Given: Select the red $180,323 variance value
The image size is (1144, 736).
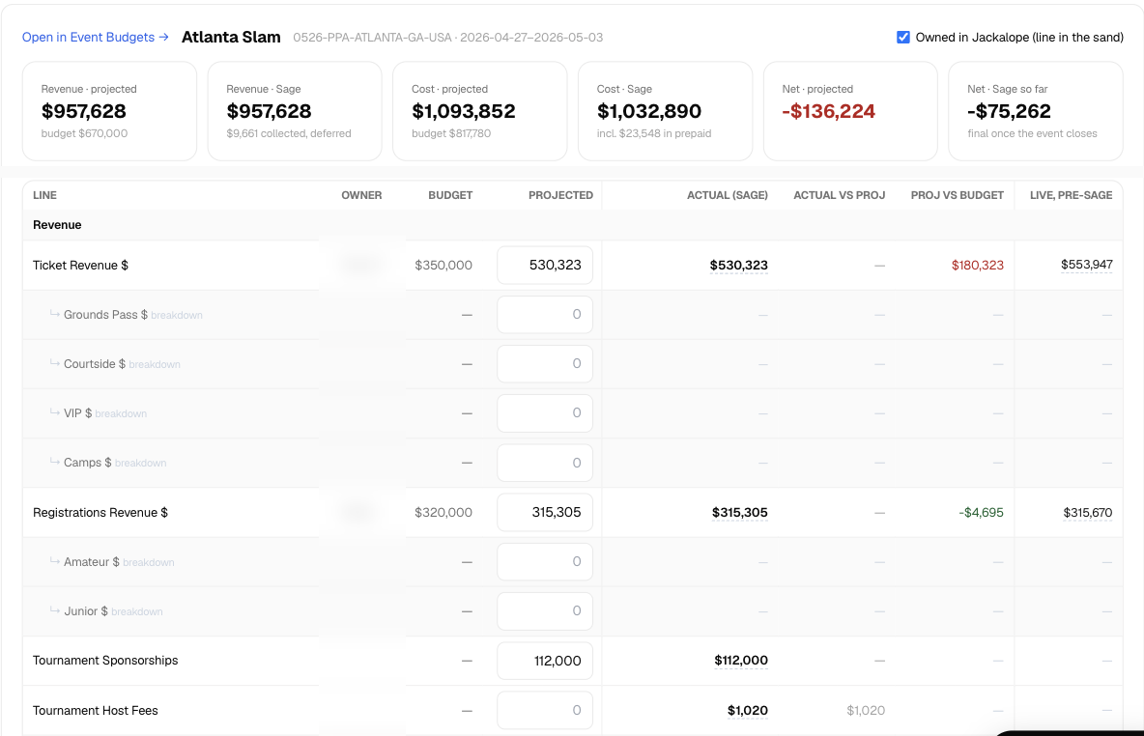Looking at the screenshot, I should pos(978,265).
